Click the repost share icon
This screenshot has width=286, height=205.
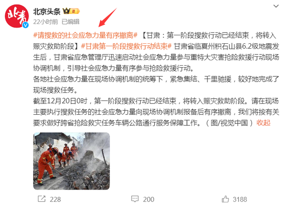coord(42,199)
